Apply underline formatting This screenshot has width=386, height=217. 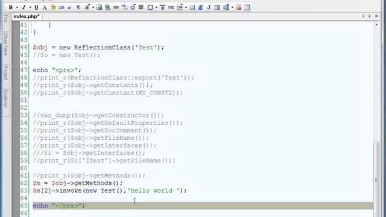(36, 7)
